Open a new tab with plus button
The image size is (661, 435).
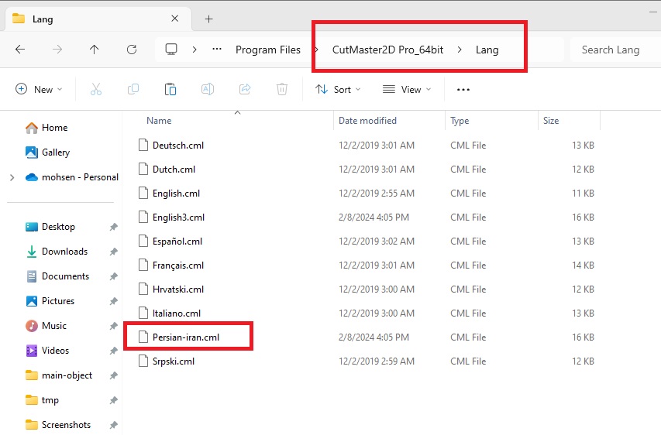tap(208, 19)
